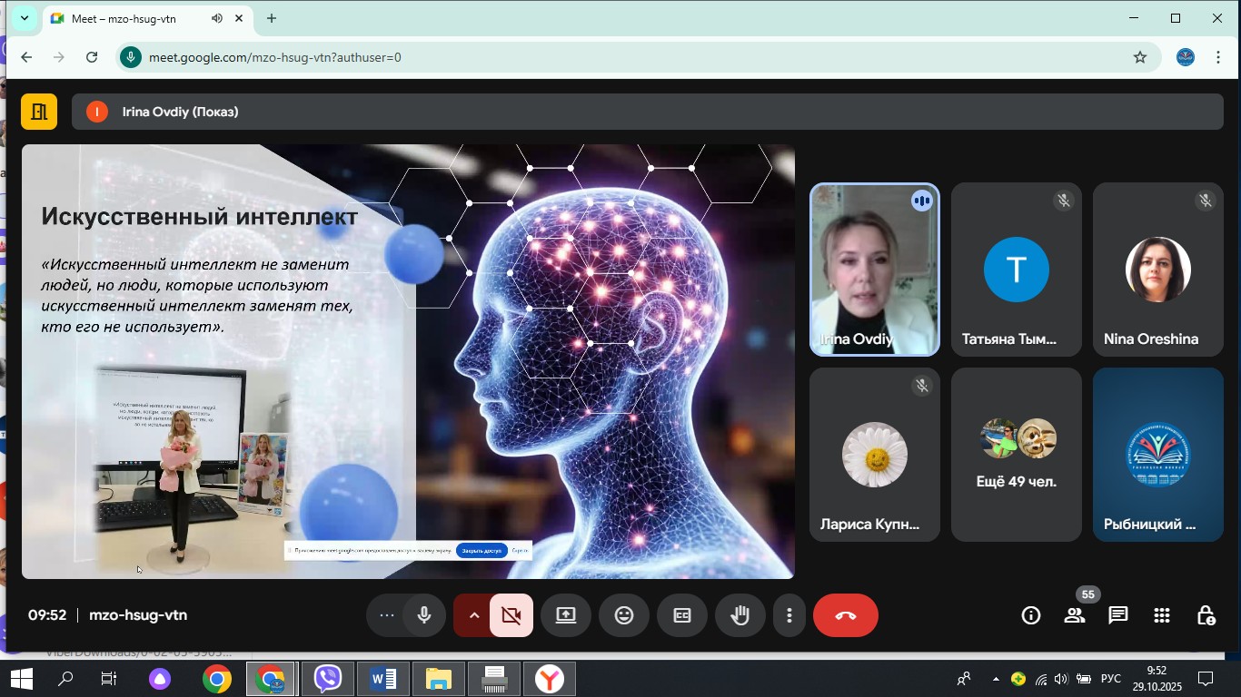Screen dimensions: 1241x697
Task: Click the blue button in sharing notification
Action: pyautogui.click(x=481, y=550)
